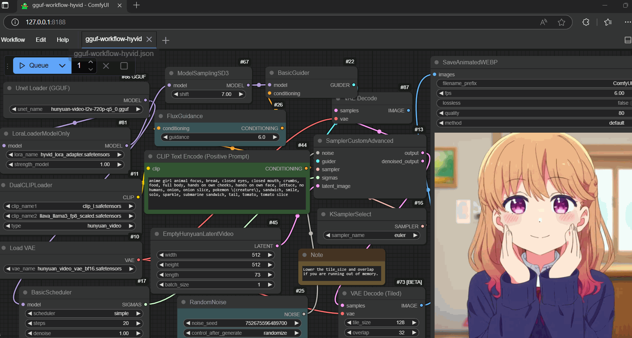
Task: Open the DualCLIPLoader type selector
Action: (x=69, y=226)
